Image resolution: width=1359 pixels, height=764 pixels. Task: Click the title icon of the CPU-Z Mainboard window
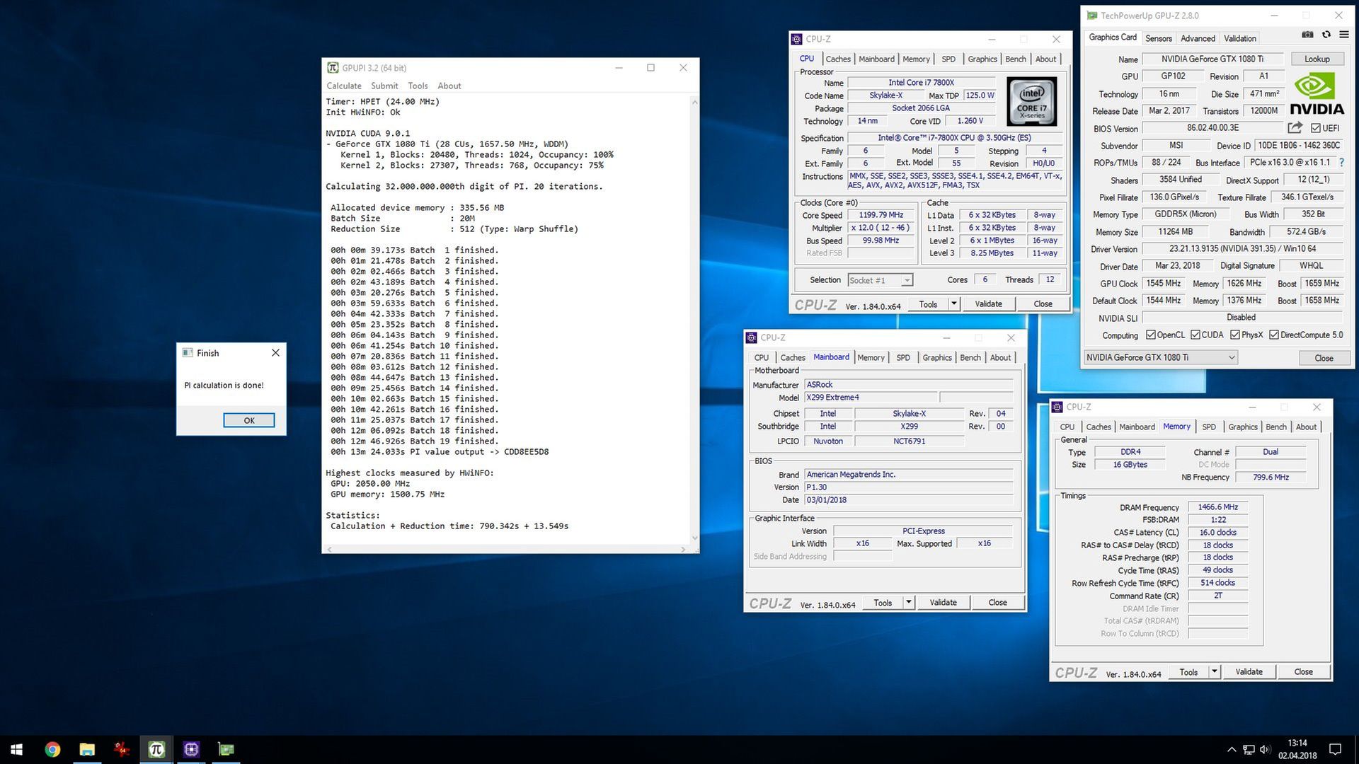[752, 337]
